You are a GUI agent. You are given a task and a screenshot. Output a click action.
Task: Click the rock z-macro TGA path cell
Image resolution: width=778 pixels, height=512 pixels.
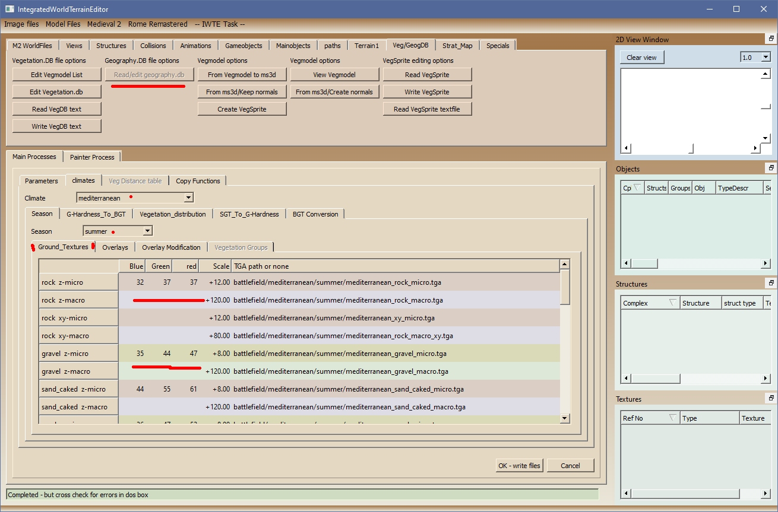tap(396, 300)
